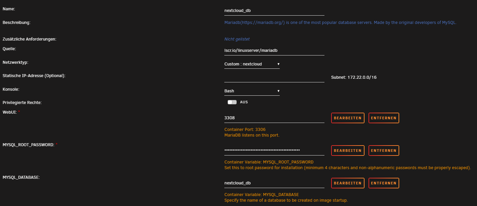Click the WebUI port field 3308
Image resolution: width=477 pixels, height=206 pixels.
(x=274, y=118)
